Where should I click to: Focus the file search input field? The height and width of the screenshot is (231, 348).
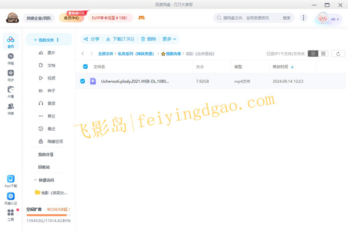(246, 18)
